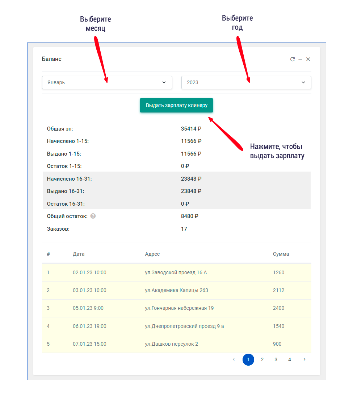Select pagination page 1
353x403 pixels.
coord(248,359)
